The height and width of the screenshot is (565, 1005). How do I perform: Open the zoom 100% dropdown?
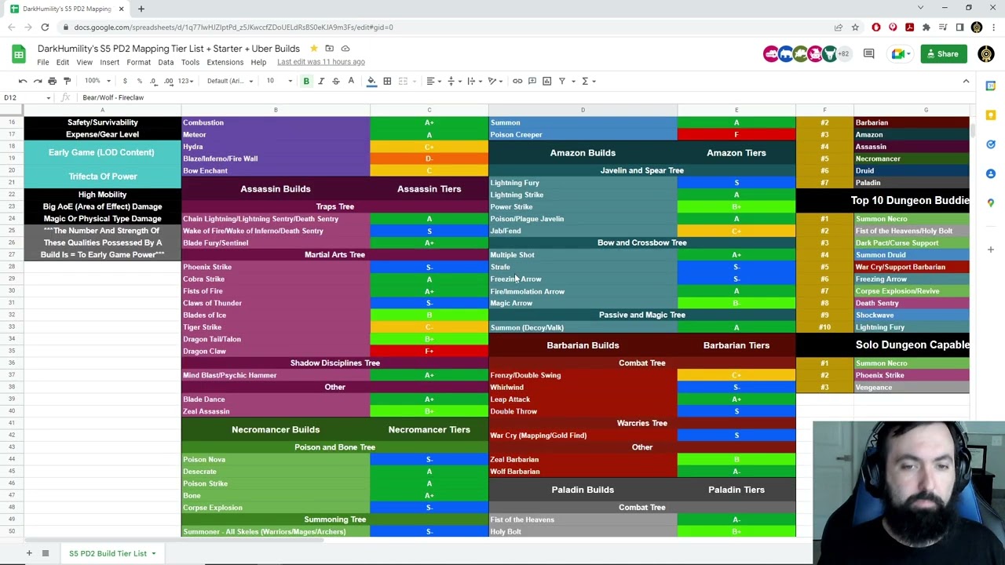coord(97,81)
